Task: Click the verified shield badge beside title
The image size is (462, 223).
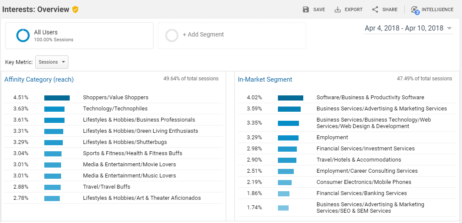Action: coord(75,9)
